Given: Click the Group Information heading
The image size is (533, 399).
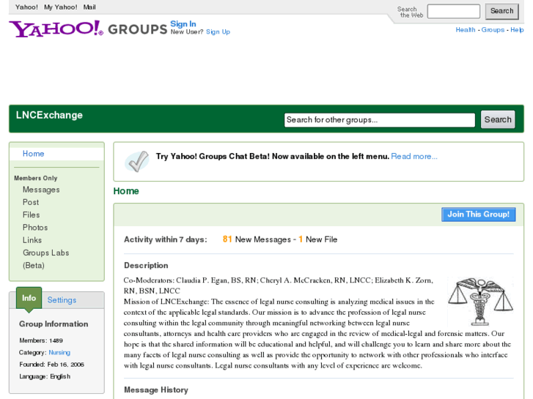Looking at the screenshot, I should tap(54, 324).
